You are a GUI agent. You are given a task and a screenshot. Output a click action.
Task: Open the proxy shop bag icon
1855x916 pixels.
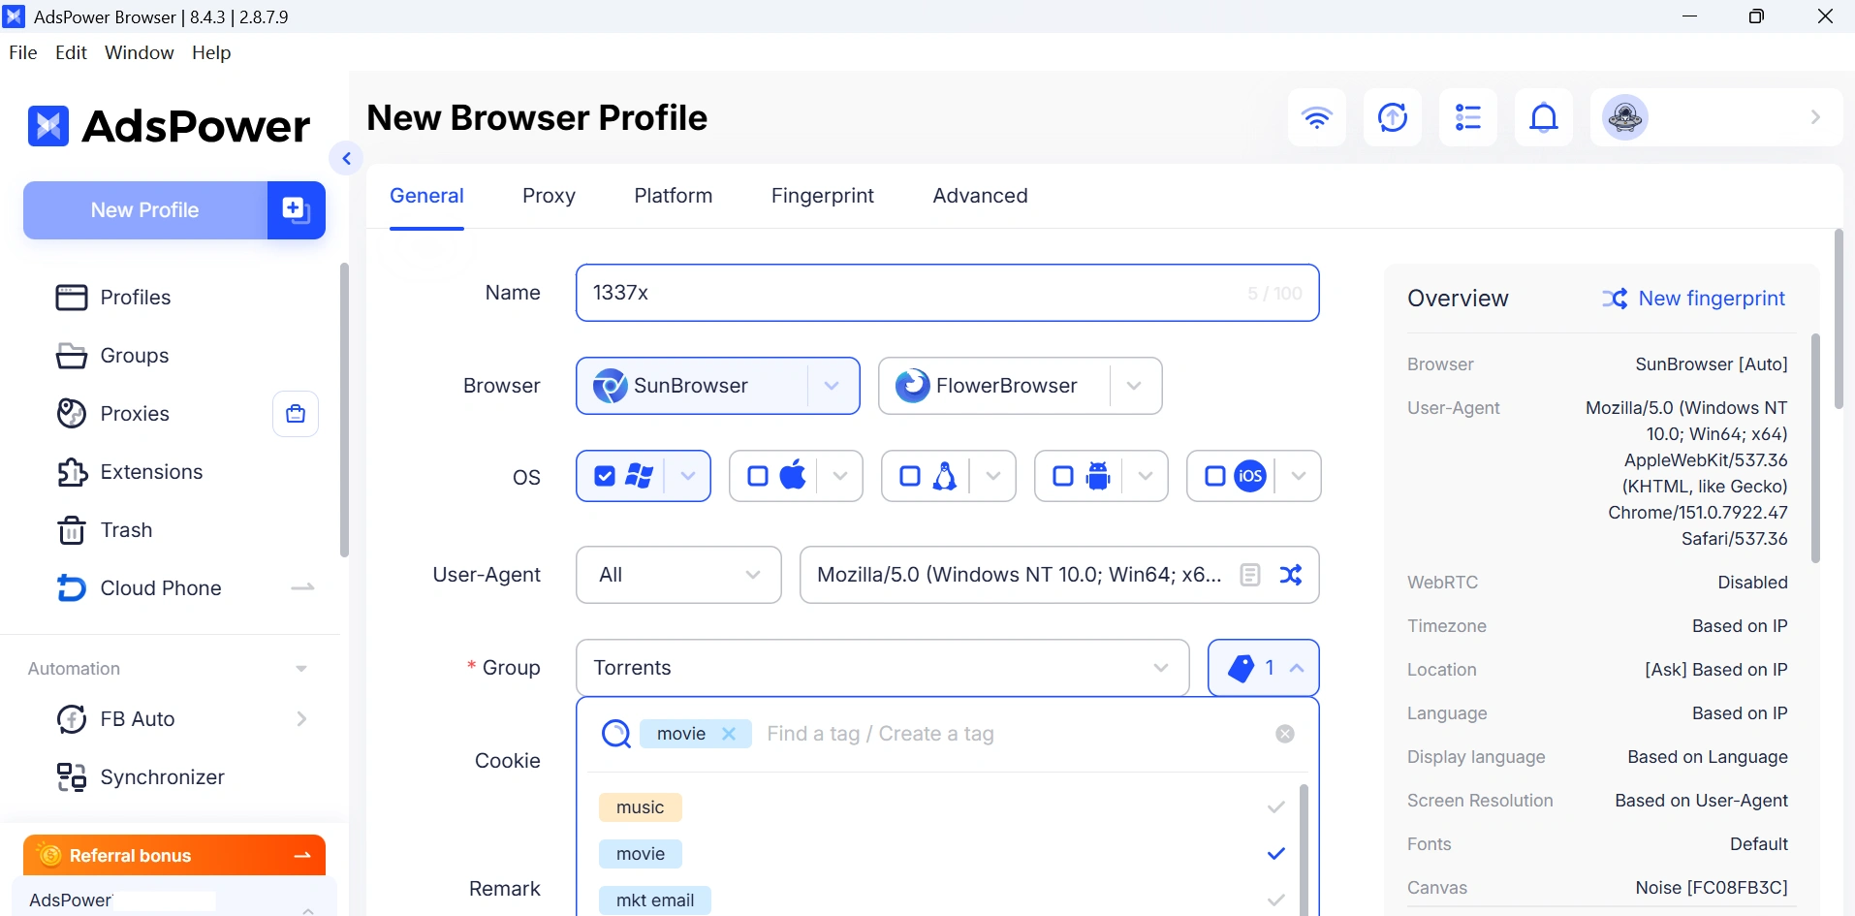tap(296, 414)
